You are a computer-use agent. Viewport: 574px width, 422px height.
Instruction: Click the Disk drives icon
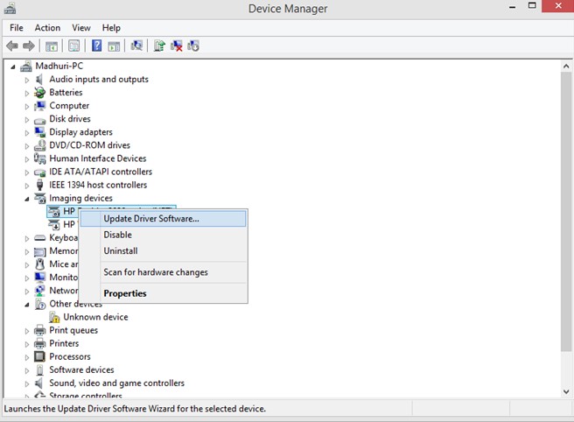pos(39,119)
